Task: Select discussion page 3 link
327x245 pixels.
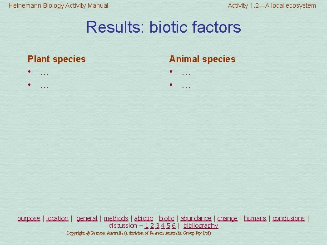Action: (158, 225)
